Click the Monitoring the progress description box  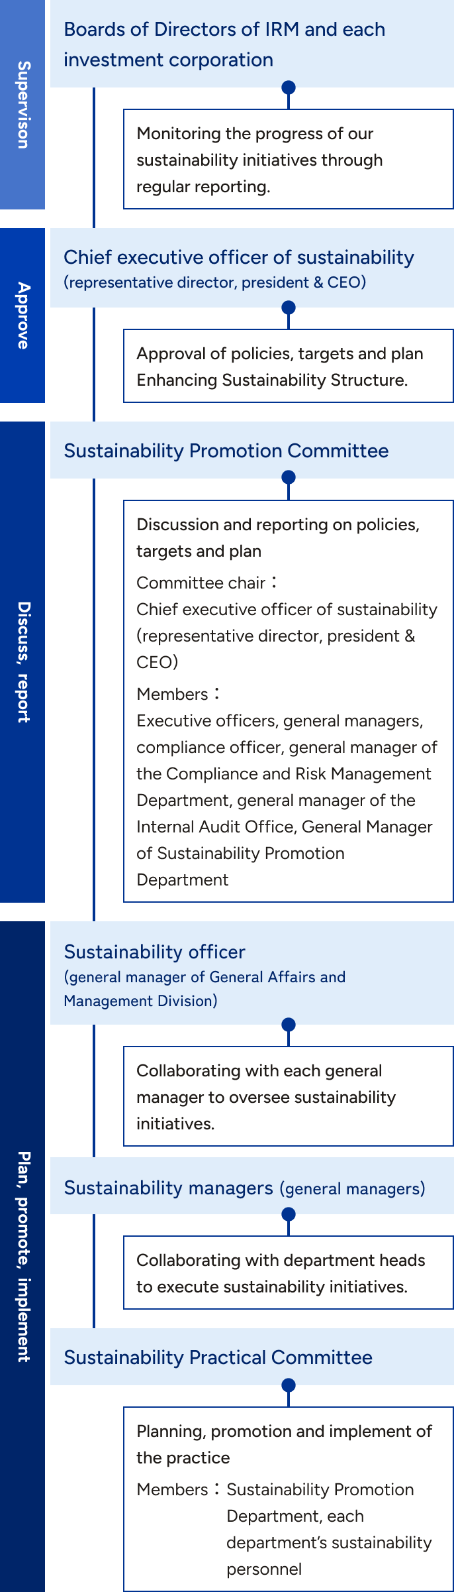point(289,159)
